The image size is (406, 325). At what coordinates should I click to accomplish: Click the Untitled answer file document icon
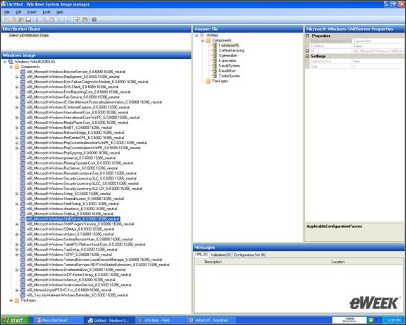[x=202, y=36]
